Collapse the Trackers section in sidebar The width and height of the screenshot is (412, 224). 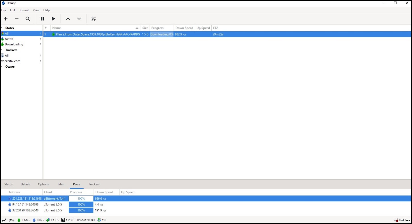point(1,50)
